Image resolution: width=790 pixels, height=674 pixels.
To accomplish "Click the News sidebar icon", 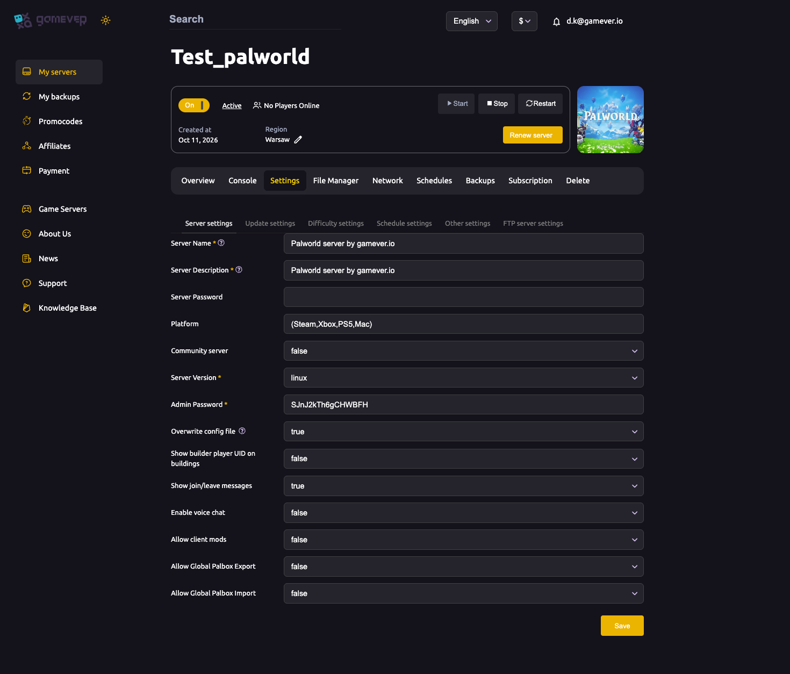I will pos(27,258).
